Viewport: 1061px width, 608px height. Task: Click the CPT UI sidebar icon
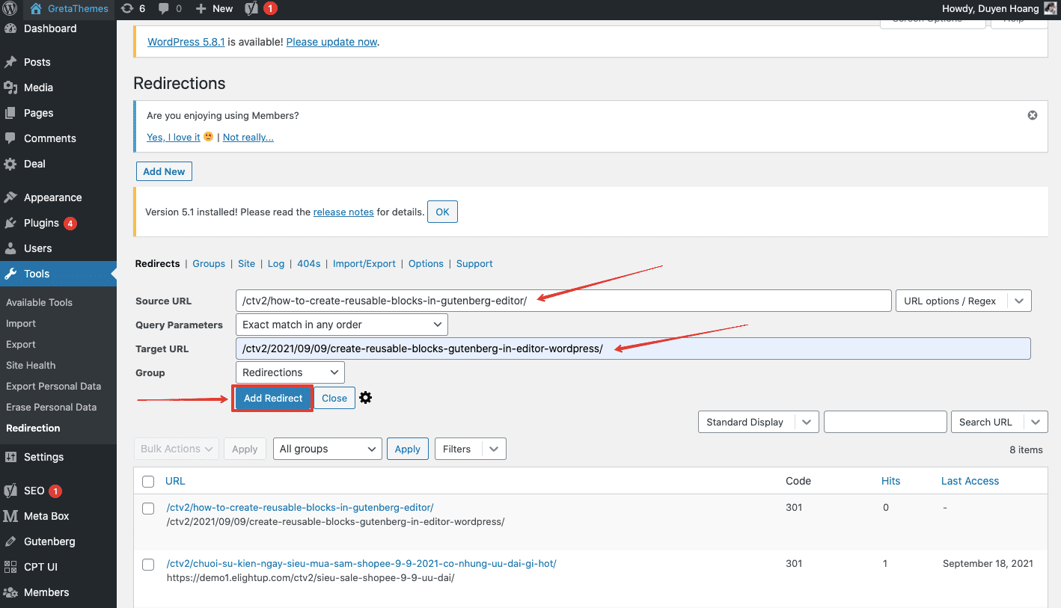click(10, 567)
